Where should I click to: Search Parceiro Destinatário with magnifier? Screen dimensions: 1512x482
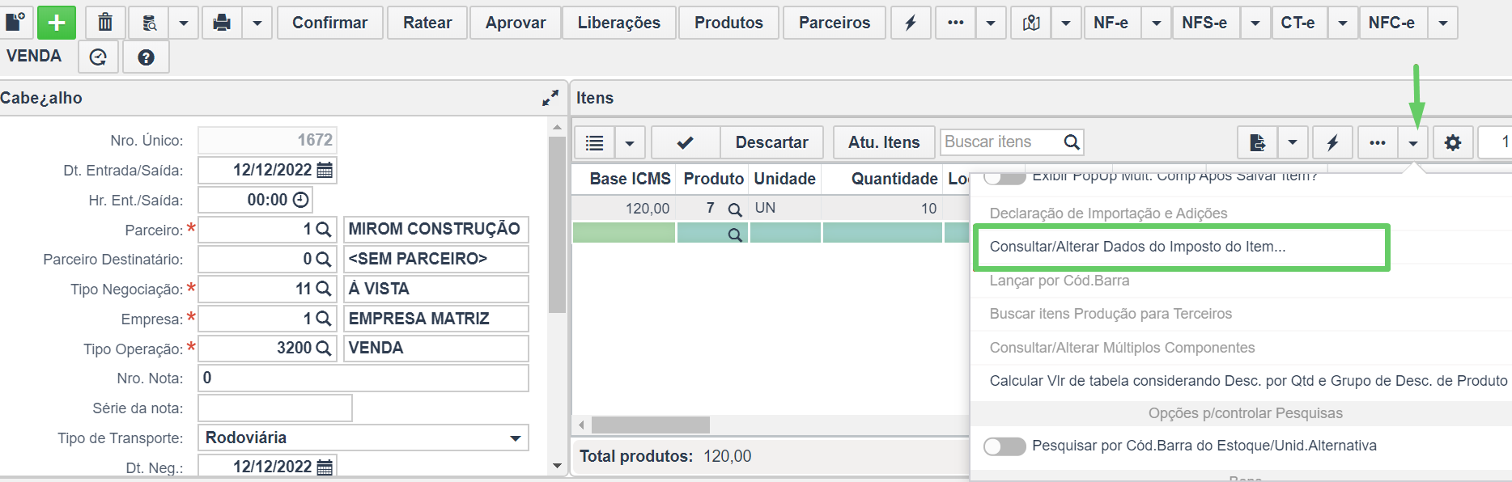(323, 260)
